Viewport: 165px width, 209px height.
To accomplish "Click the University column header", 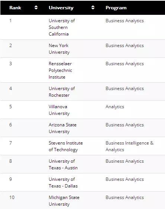I will click(x=61, y=8).
